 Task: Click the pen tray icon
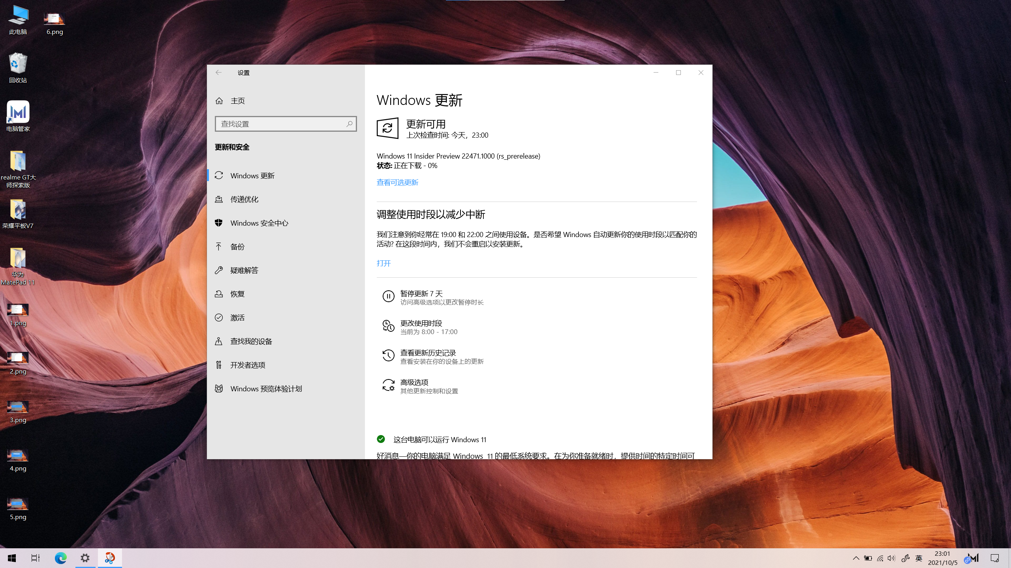click(905, 558)
